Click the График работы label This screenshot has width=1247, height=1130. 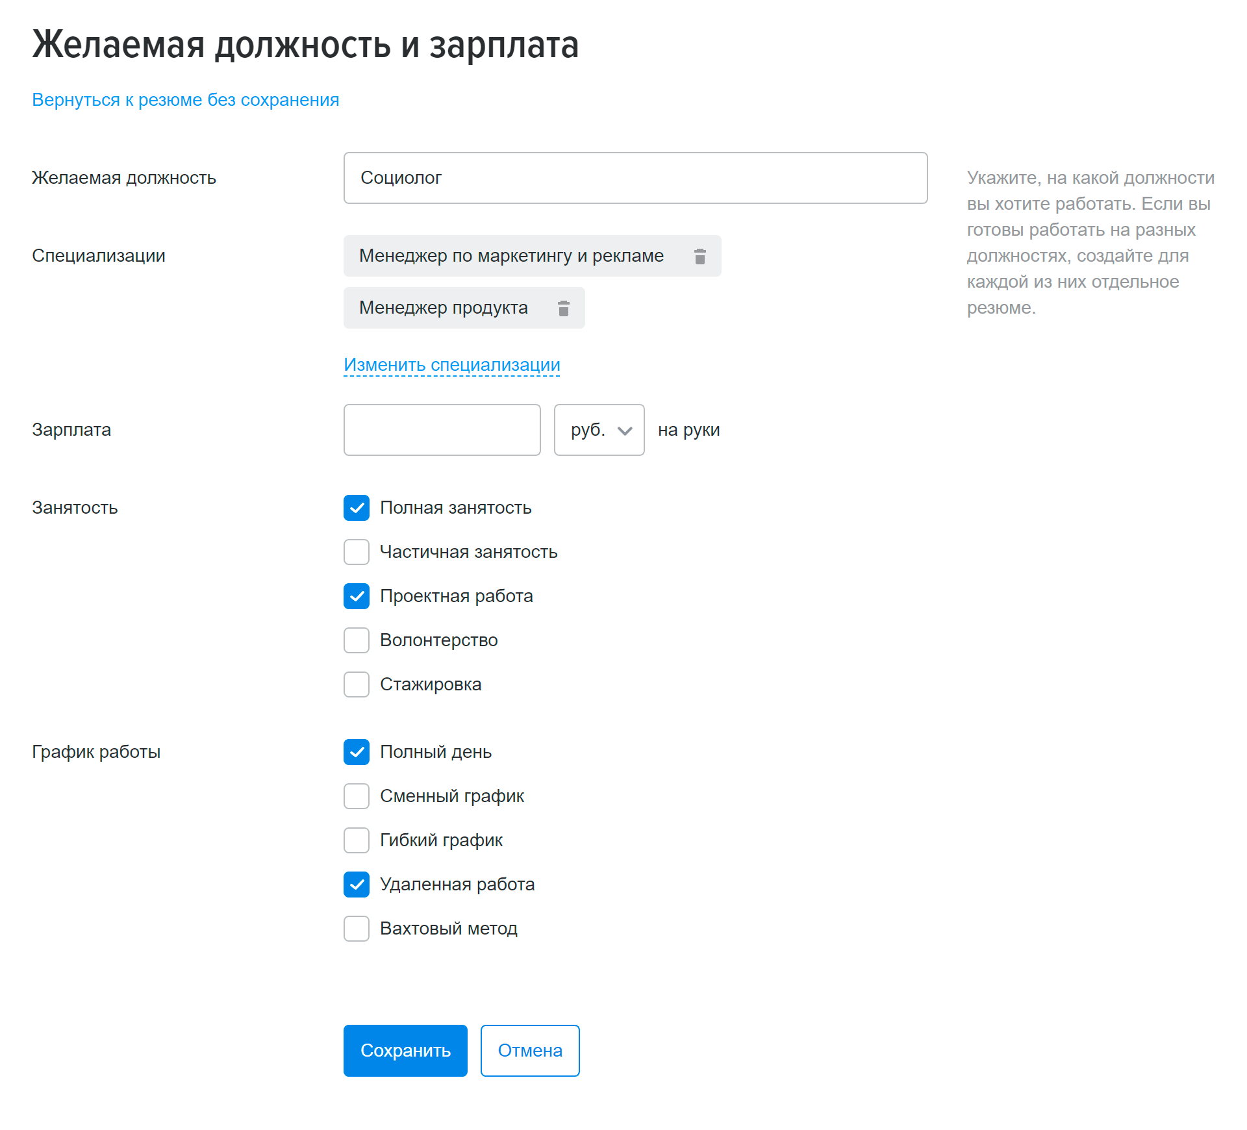[x=96, y=752]
